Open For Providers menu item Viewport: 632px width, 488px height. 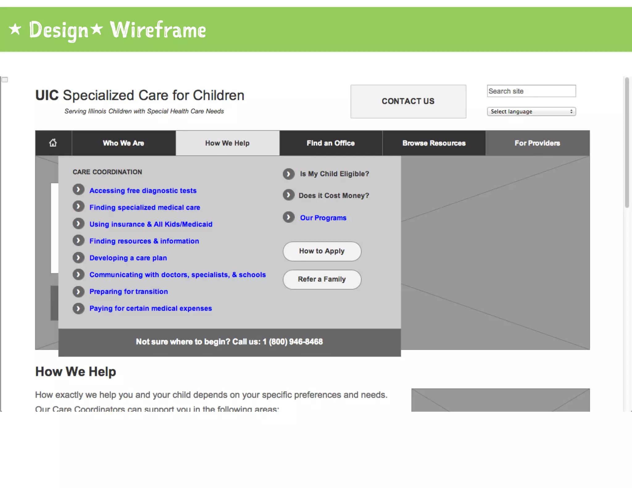pos(538,143)
